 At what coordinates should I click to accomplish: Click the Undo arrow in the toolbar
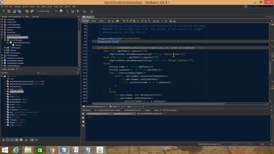pos(27,12)
